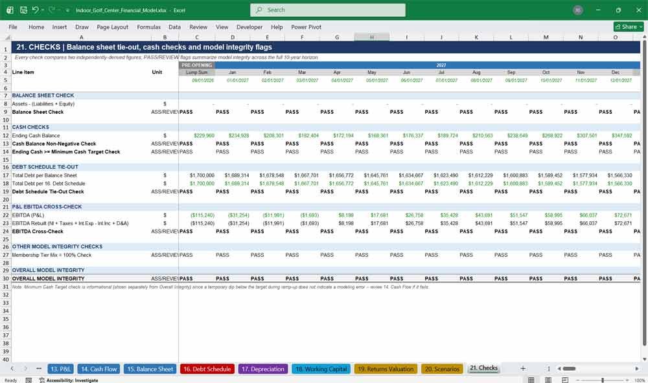Switch to the 19. Returns Valuation sheet tab

click(x=386, y=369)
